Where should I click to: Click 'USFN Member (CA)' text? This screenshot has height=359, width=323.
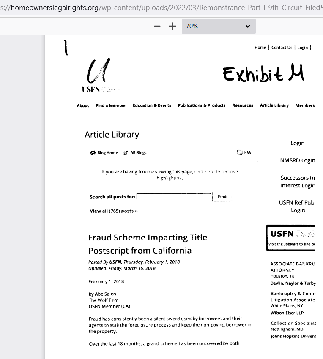[109, 306]
